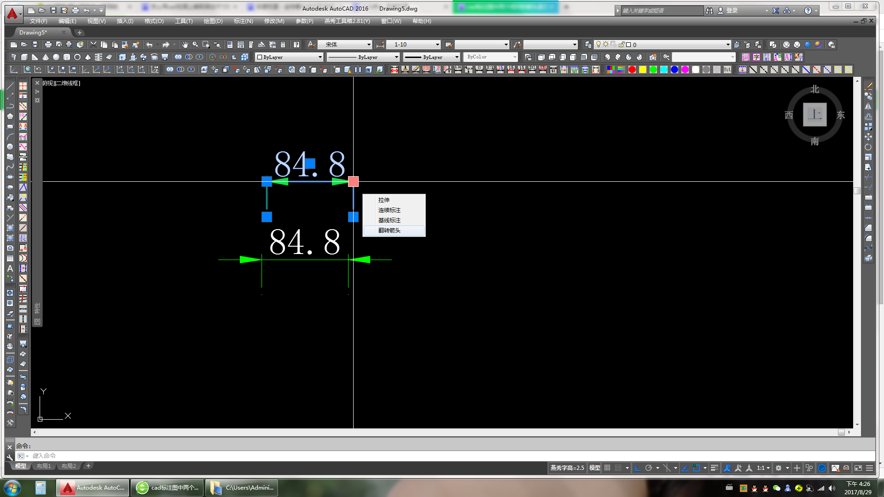
Task: Click the Plot printer icon
Action: pyautogui.click(x=48, y=45)
